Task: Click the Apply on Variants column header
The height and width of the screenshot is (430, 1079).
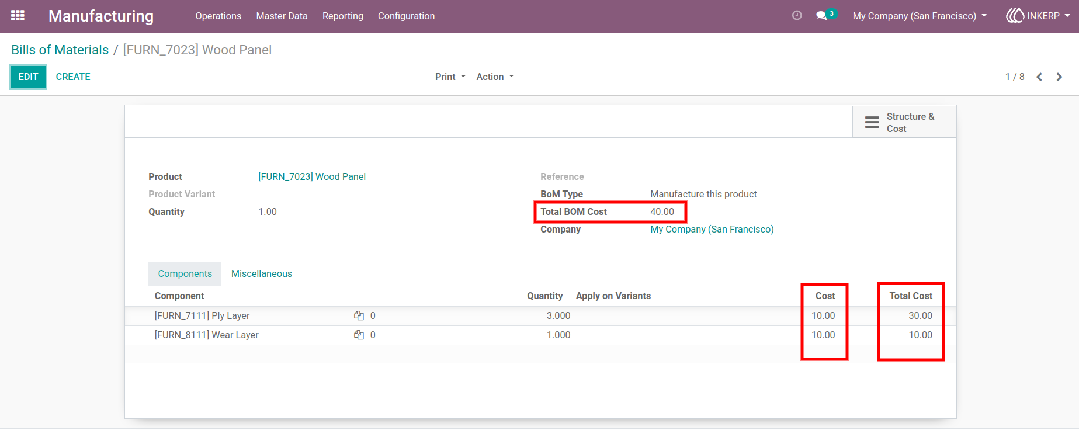Action: (613, 296)
